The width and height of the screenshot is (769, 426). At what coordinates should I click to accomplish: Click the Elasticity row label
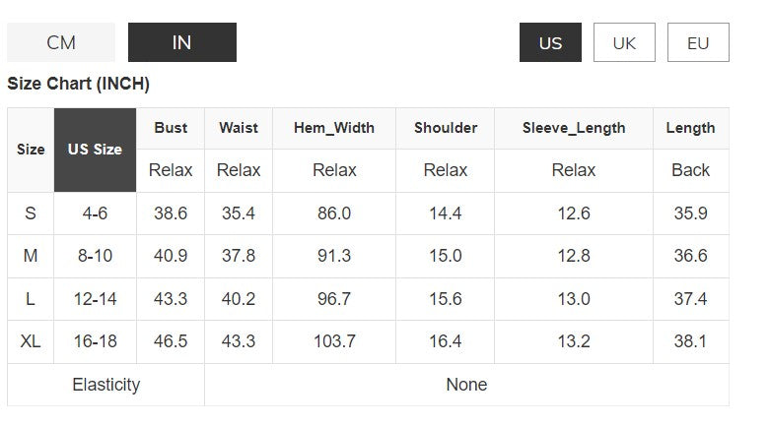pos(106,385)
